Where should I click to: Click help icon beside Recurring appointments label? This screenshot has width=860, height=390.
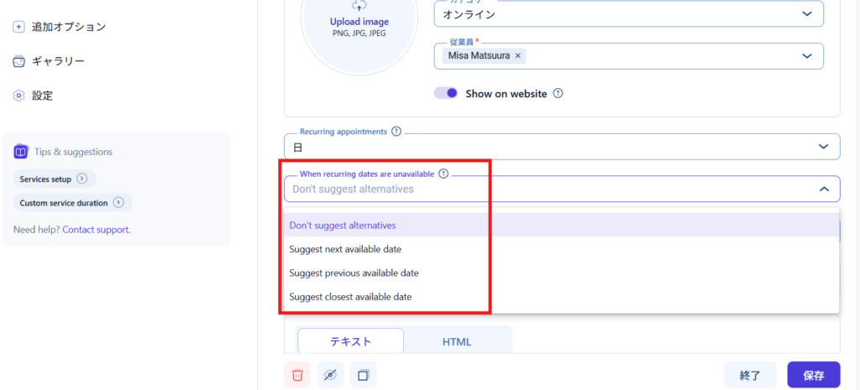[396, 132]
